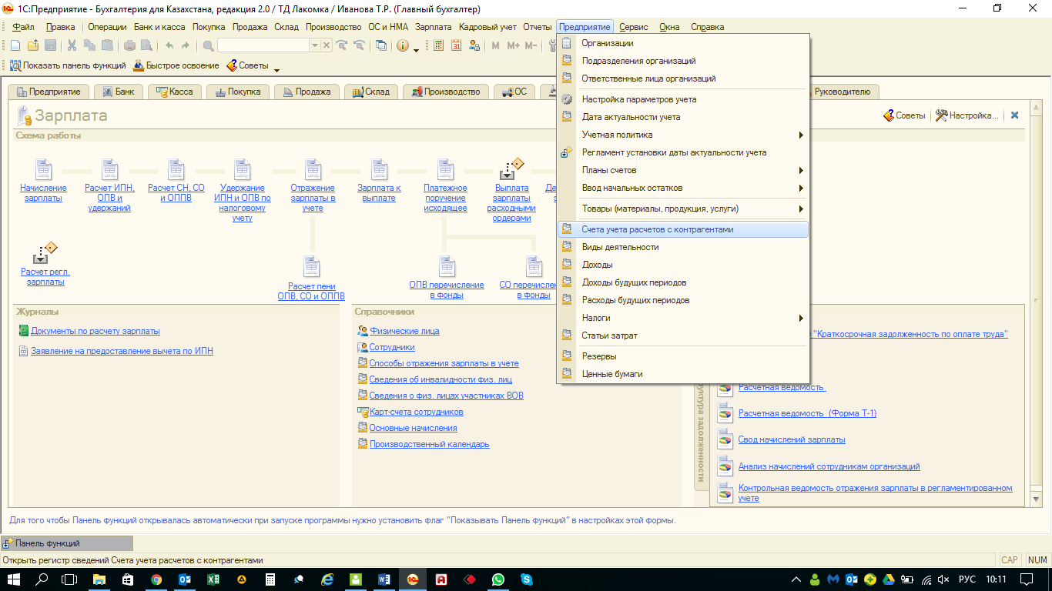
Task: Click Советы button in Зарплата panel header
Action: (x=904, y=115)
